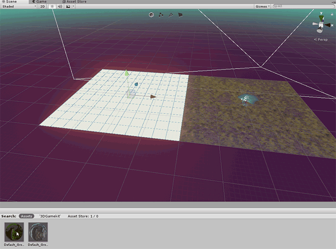Click the green Y-axis cone on orientation gizmo

[321, 17]
